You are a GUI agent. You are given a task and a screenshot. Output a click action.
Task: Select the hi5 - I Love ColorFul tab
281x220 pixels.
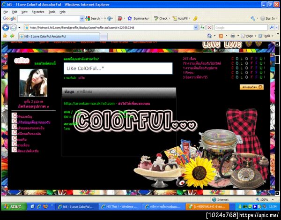coord(59,36)
